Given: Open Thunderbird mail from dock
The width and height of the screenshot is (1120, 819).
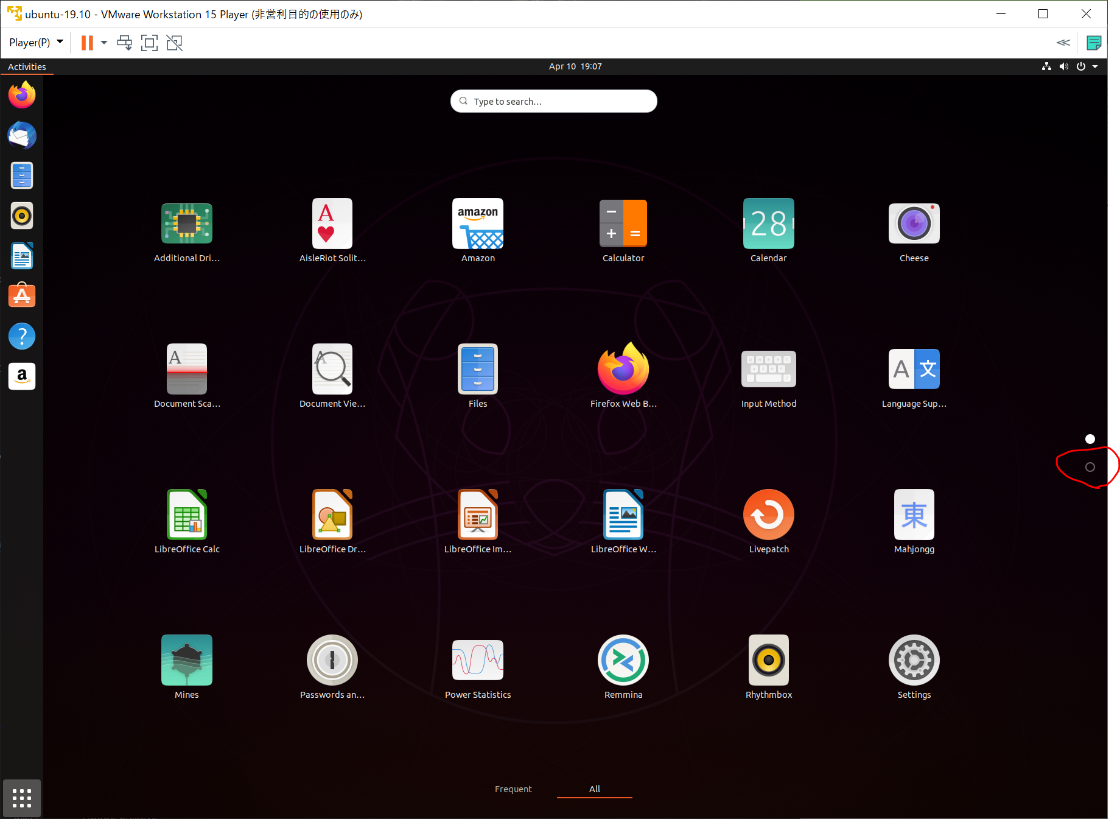Looking at the screenshot, I should click(22, 135).
